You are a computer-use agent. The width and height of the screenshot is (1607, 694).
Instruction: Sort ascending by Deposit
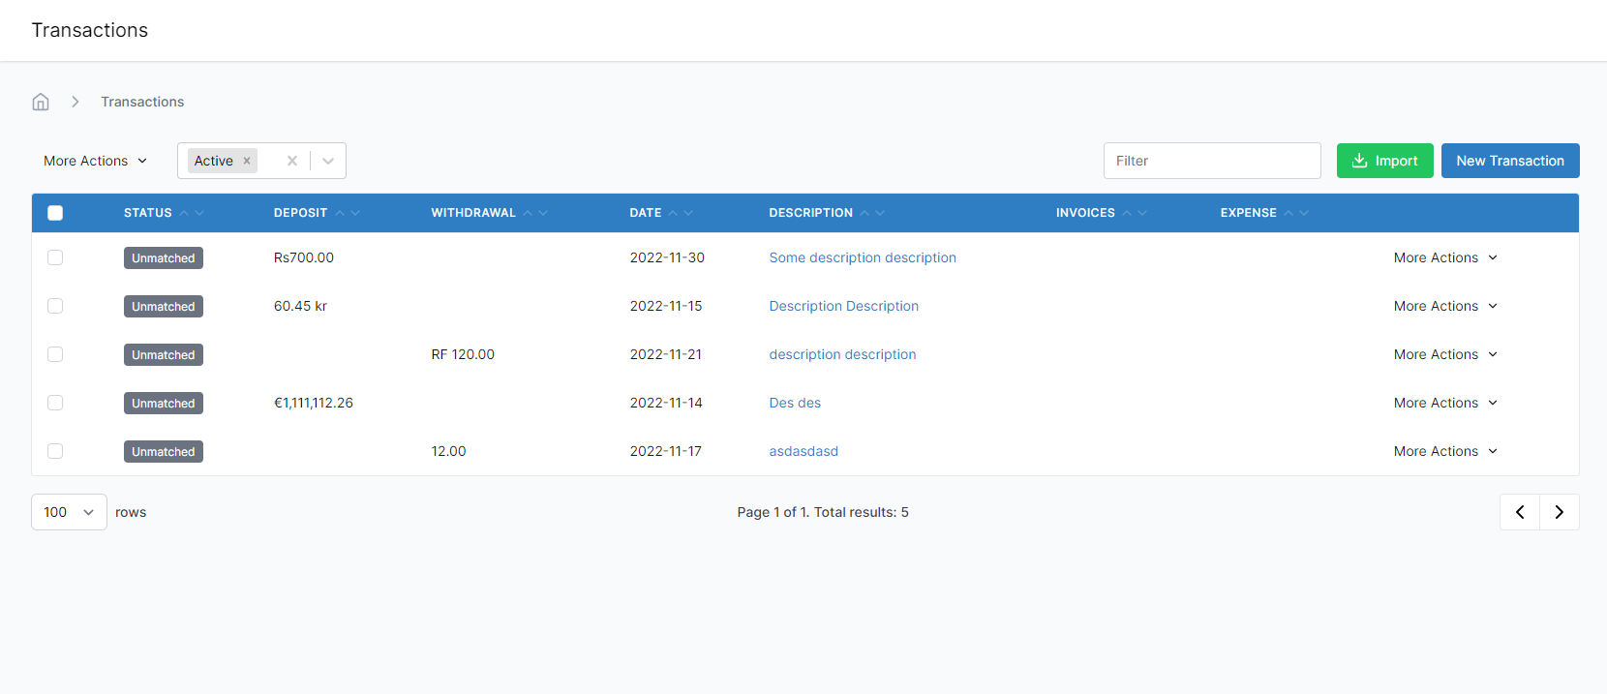(340, 213)
